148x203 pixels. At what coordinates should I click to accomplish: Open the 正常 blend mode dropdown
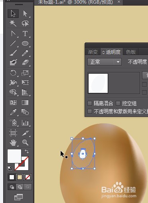coord(105,62)
